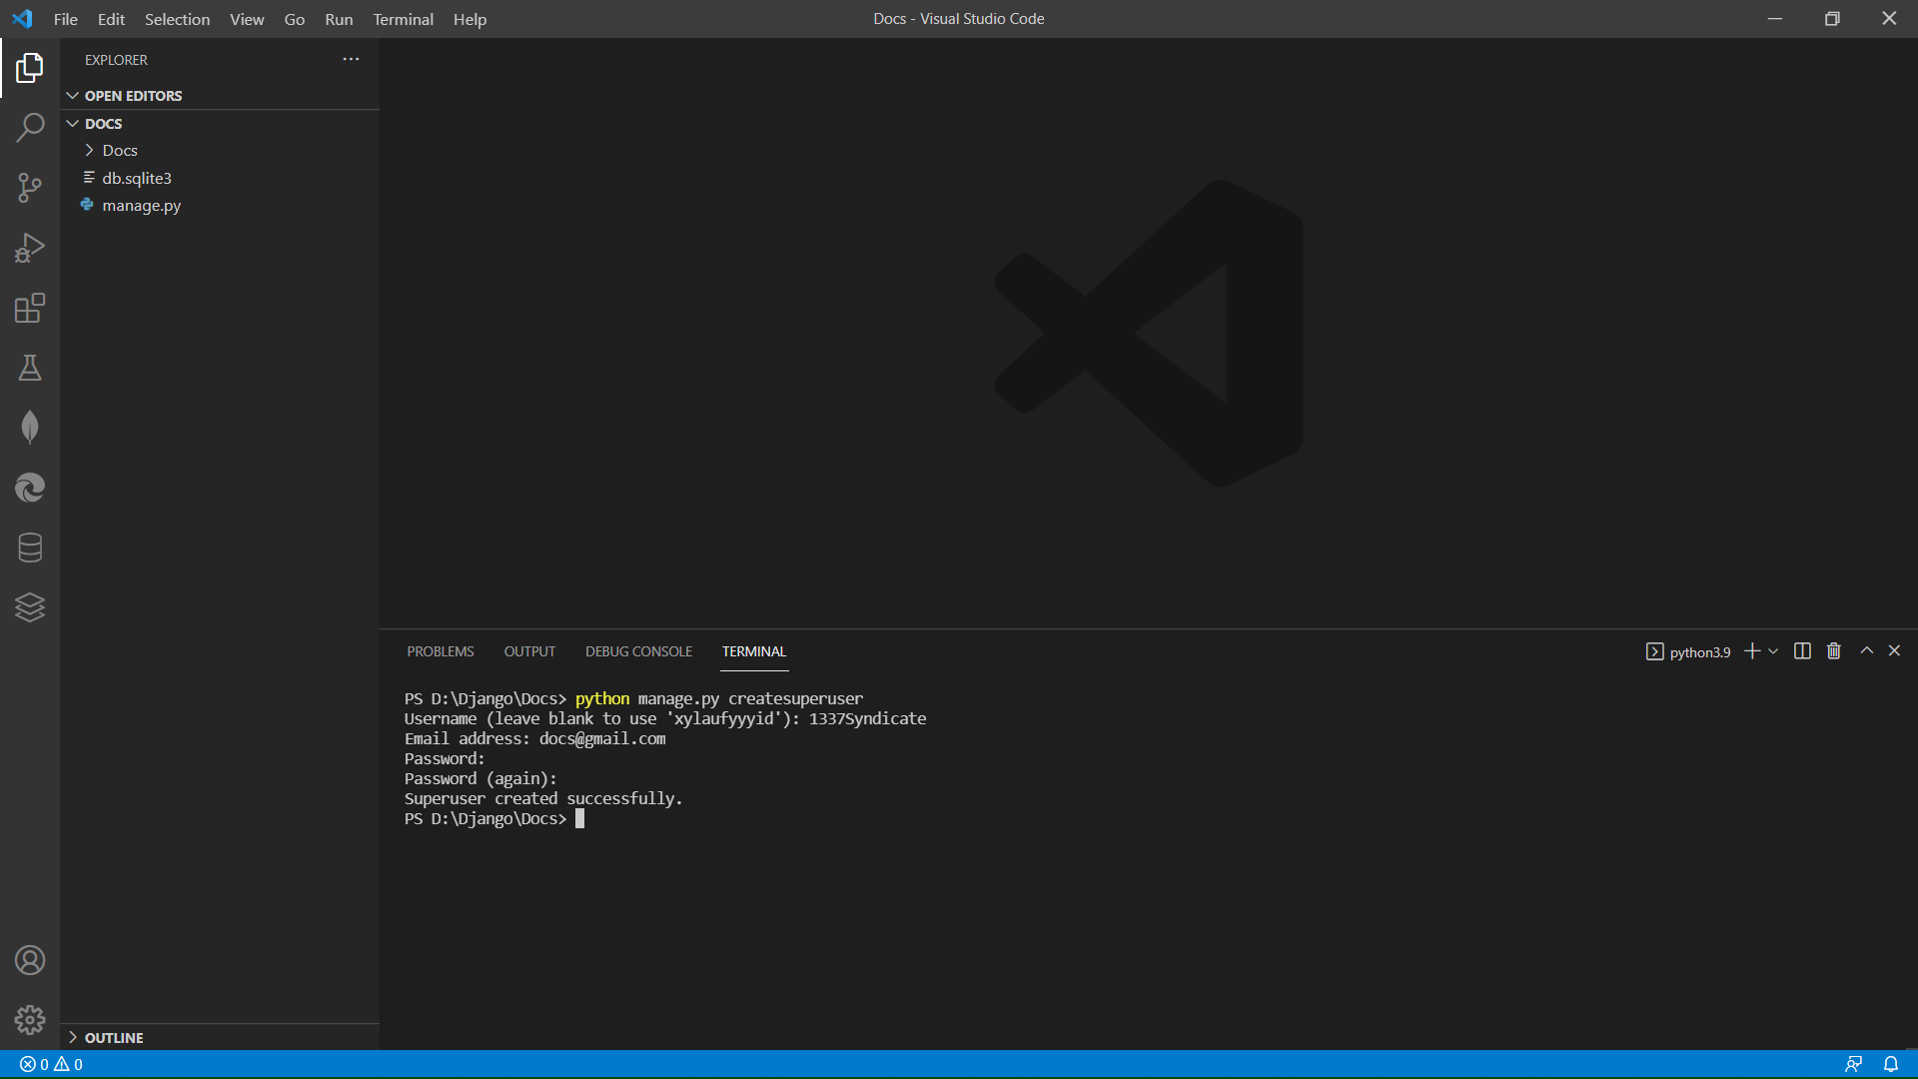The width and height of the screenshot is (1918, 1079).
Task: Click the trash icon to kill terminal
Action: tap(1834, 651)
